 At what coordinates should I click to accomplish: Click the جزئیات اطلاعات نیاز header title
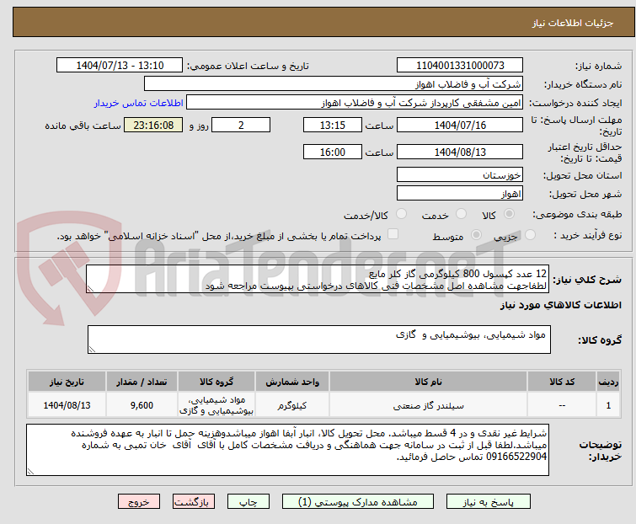[x=572, y=23]
